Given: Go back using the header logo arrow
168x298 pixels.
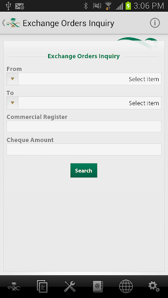Looking at the screenshot, I should [11, 23].
